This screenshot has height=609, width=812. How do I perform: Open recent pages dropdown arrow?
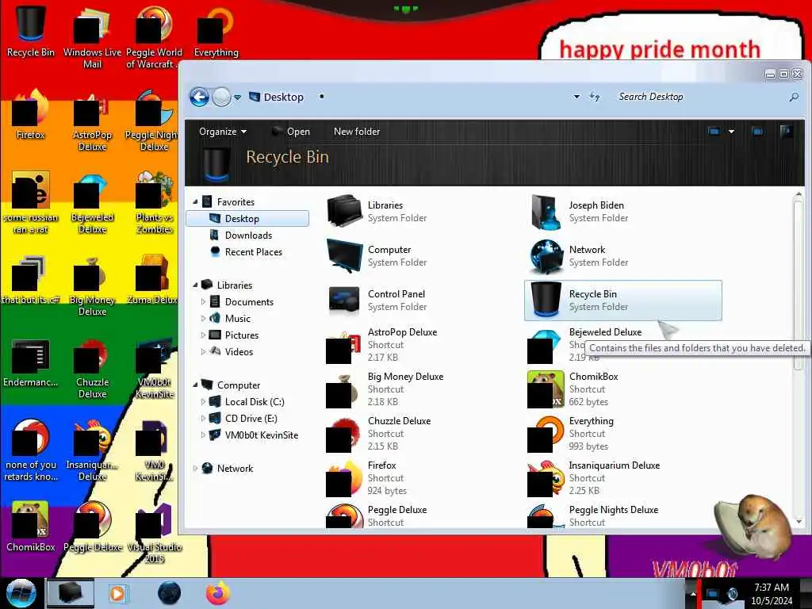click(x=237, y=98)
